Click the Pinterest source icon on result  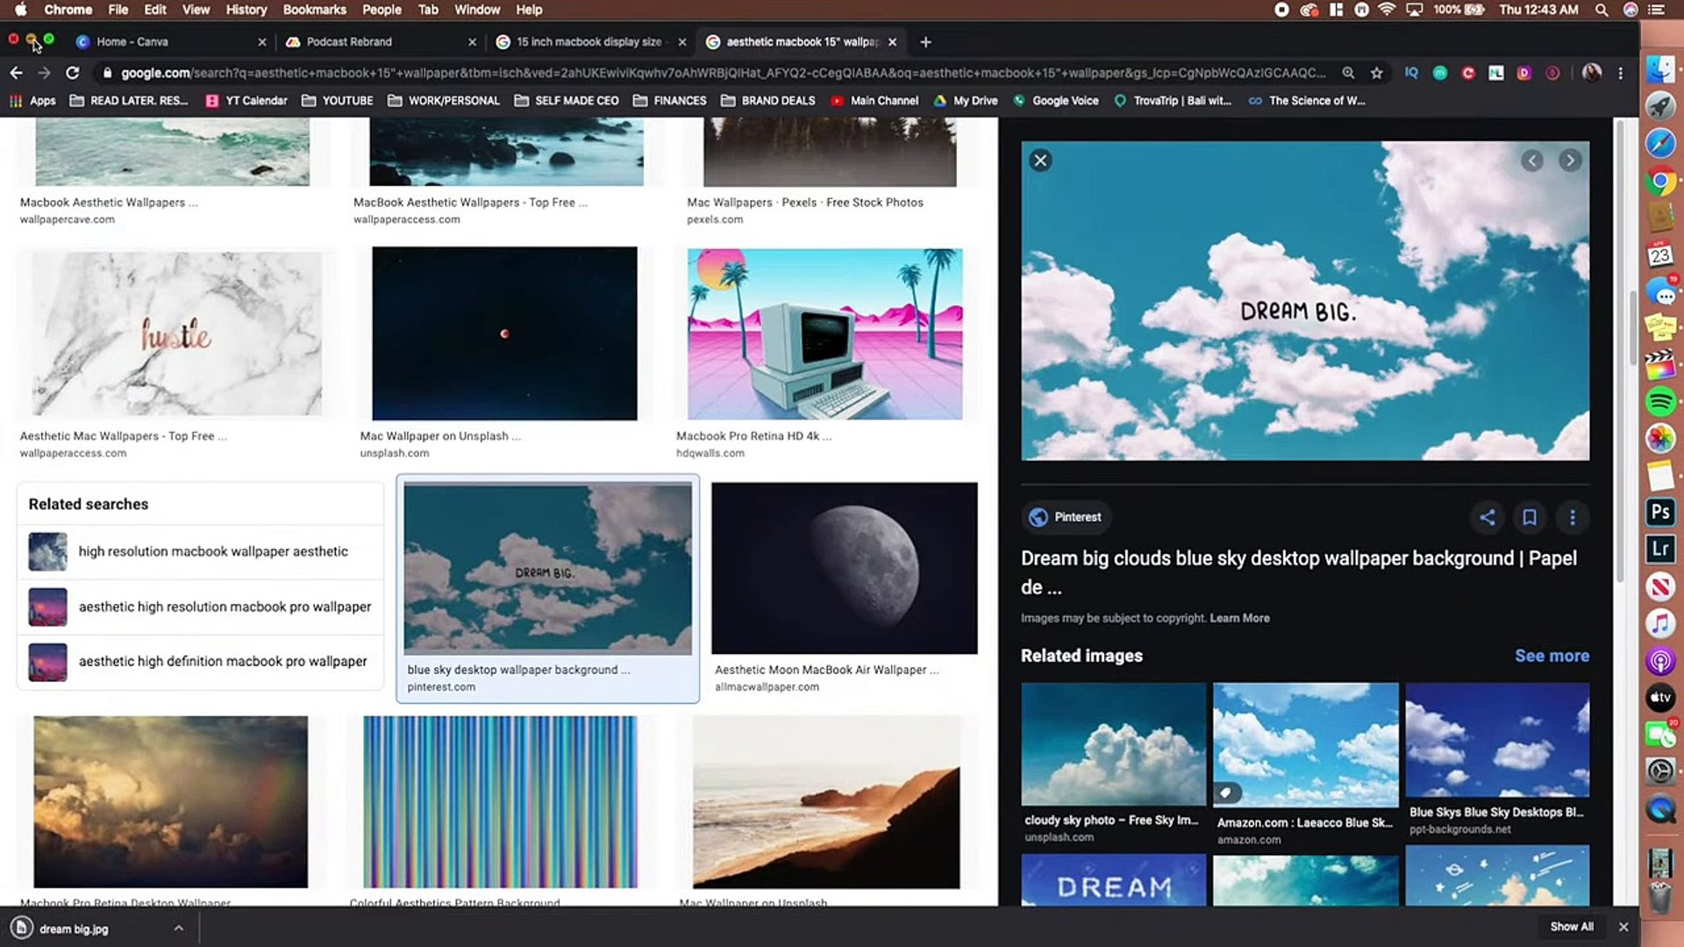point(1038,516)
